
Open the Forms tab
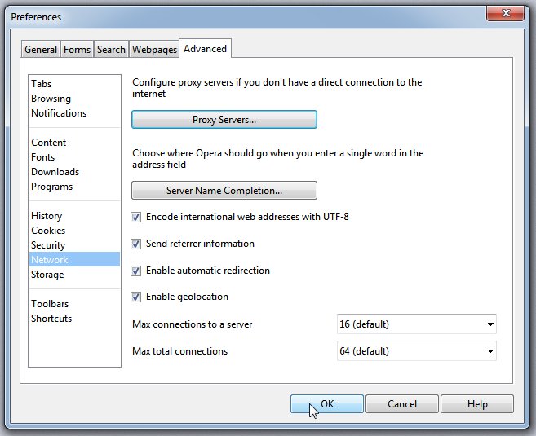[77, 50]
